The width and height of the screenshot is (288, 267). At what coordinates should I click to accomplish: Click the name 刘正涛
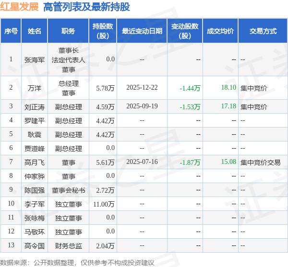coord(35,107)
